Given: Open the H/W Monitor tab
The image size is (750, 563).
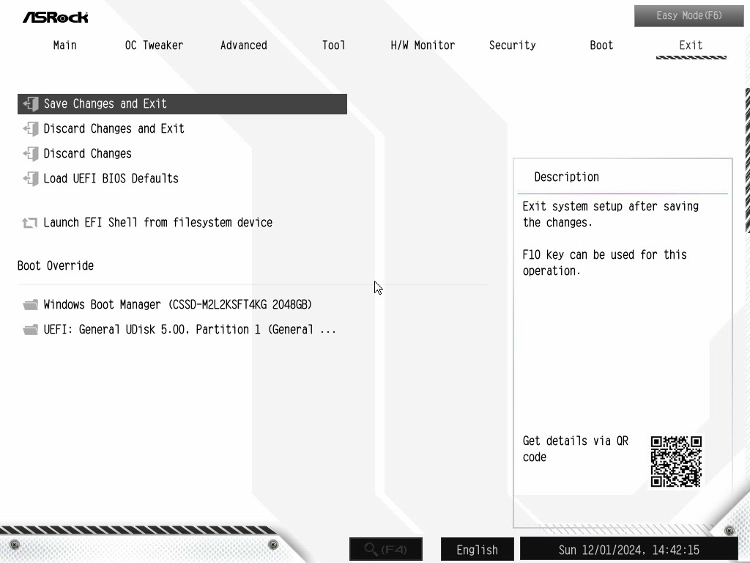Looking at the screenshot, I should [x=423, y=45].
